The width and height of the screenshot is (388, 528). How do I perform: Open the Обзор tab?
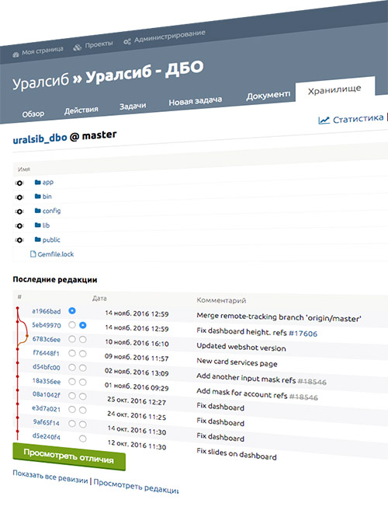pyautogui.click(x=33, y=114)
